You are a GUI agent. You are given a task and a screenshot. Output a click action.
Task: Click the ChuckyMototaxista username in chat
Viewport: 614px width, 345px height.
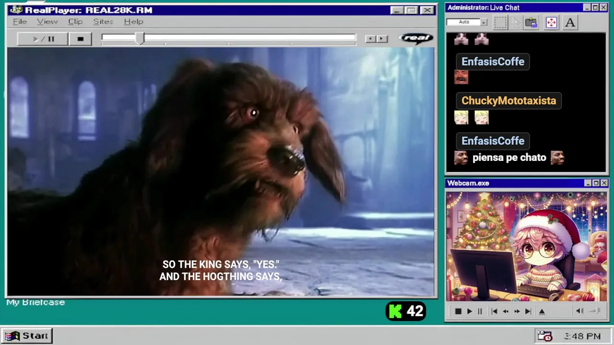[508, 101]
